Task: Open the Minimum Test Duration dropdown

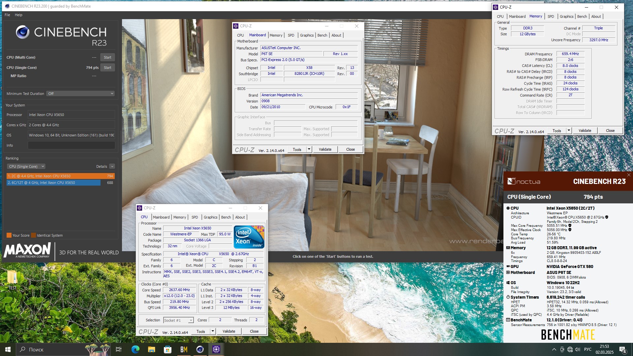Action: point(80,94)
